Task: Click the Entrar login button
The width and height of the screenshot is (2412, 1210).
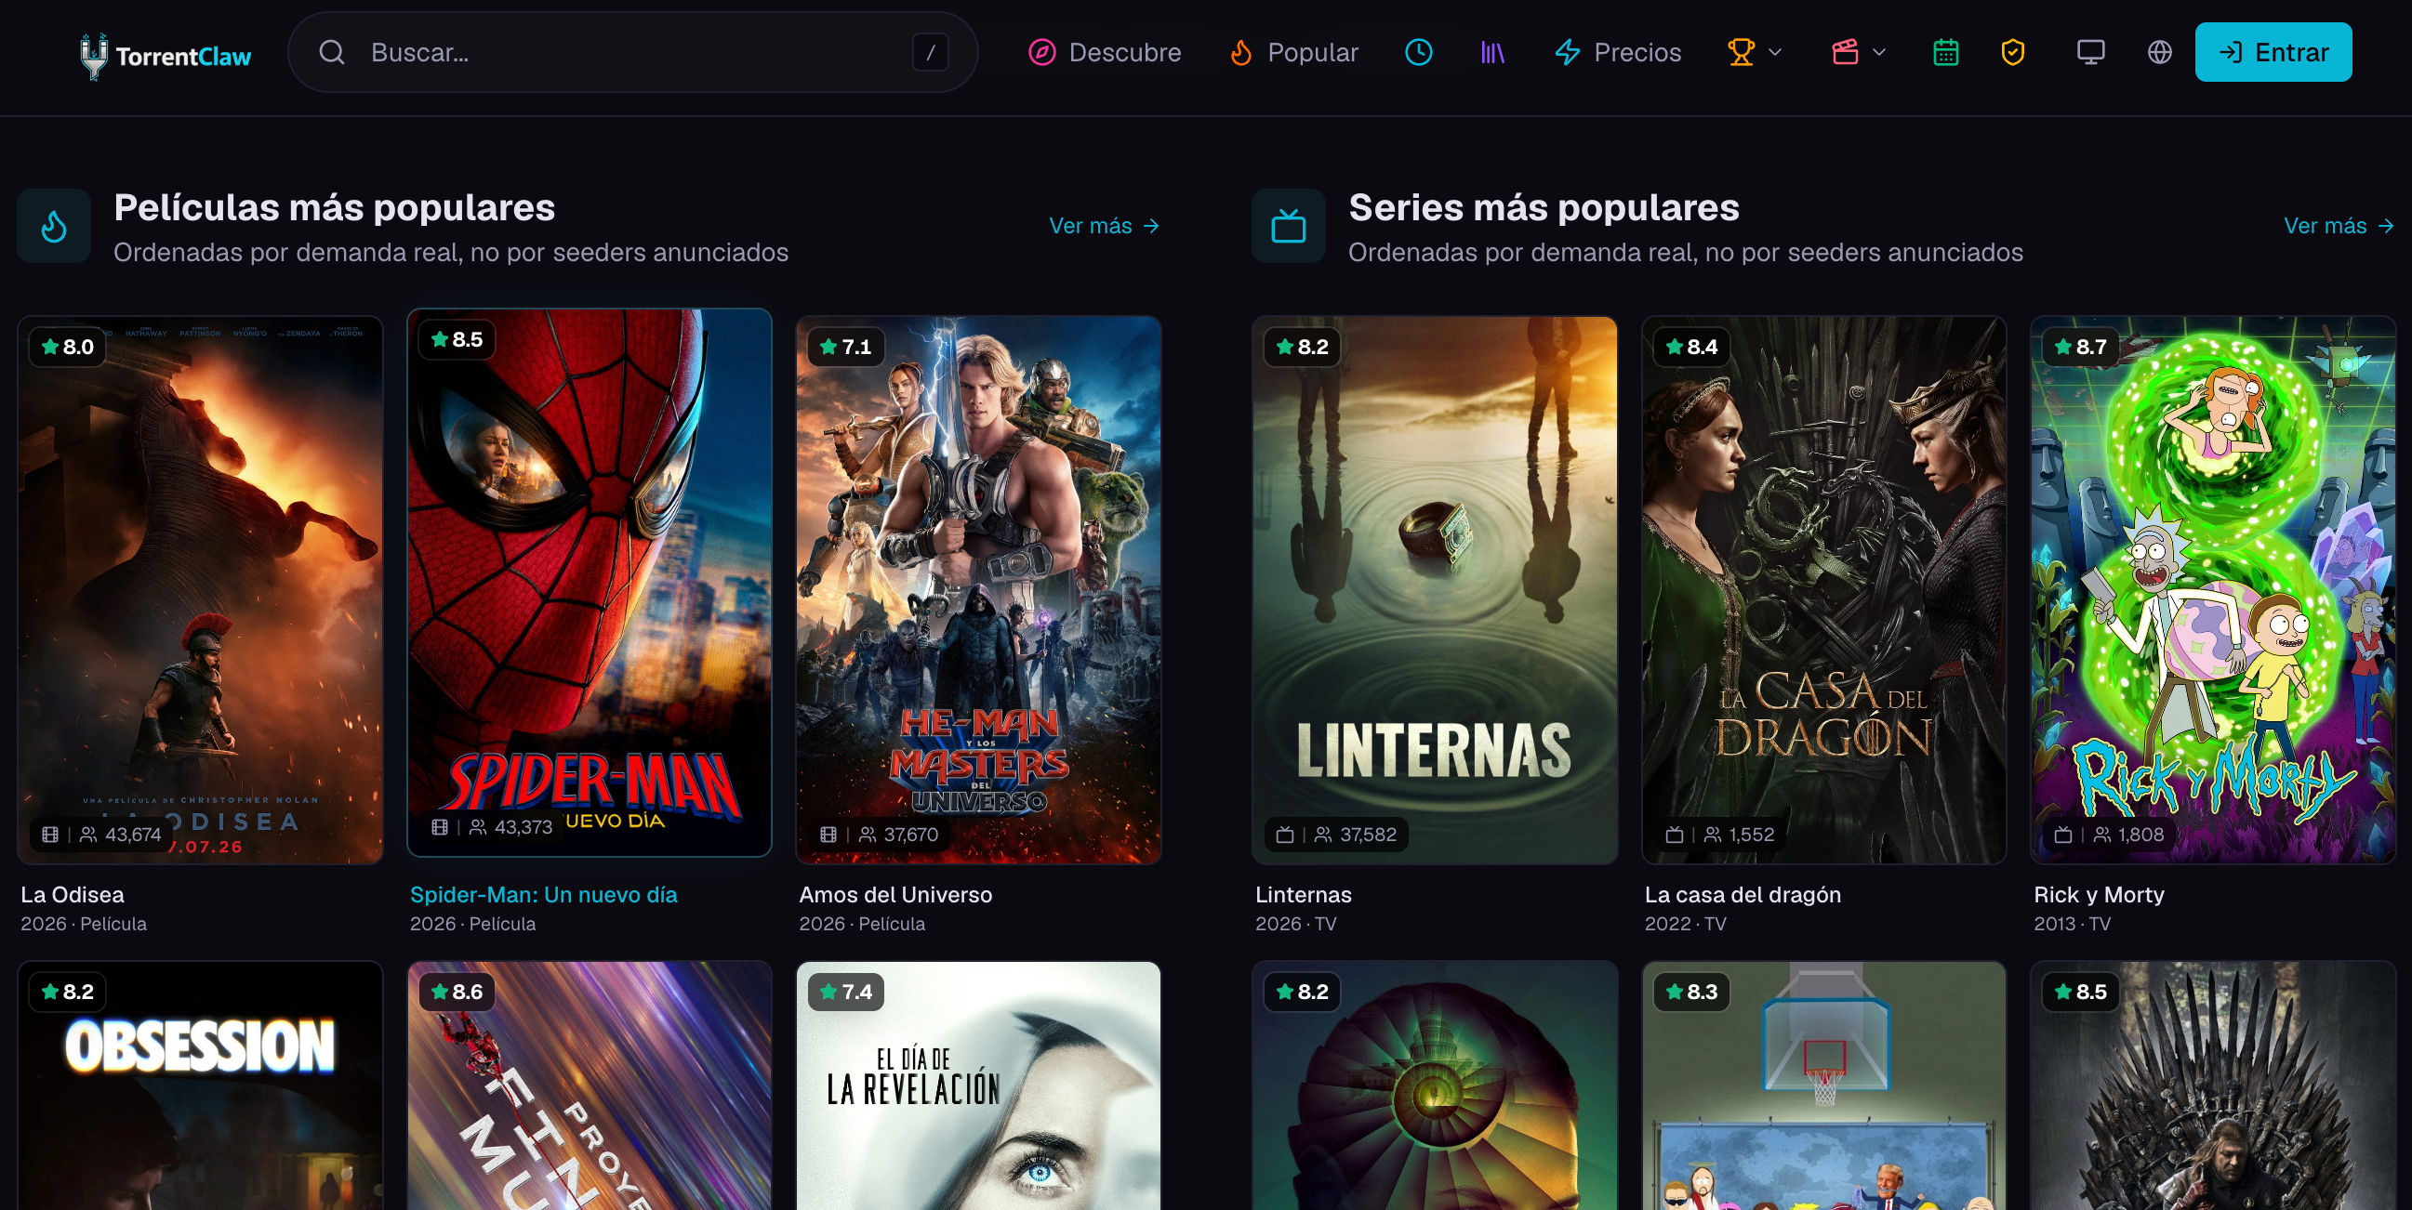Action: click(2273, 52)
